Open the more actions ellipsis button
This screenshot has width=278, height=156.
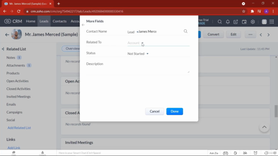pos(250,35)
